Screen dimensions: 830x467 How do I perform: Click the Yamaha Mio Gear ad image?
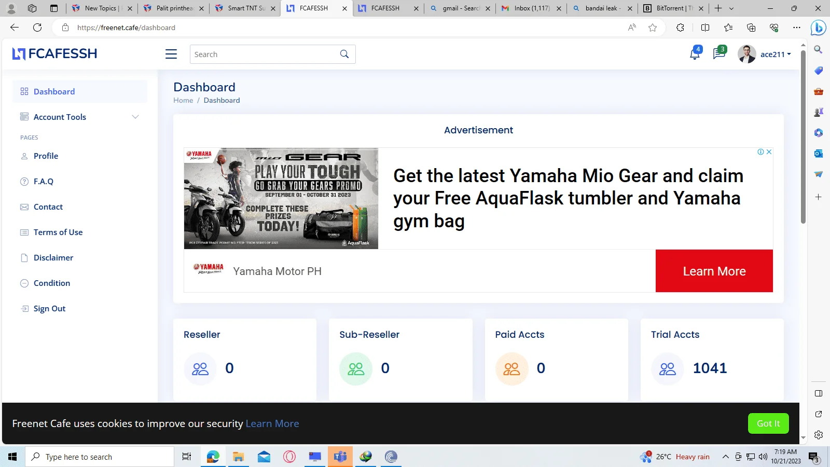pos(281,199)
